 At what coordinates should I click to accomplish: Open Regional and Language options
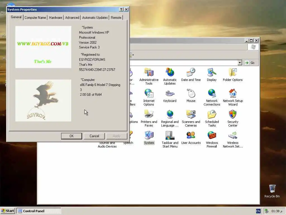[x=170, y=118]
